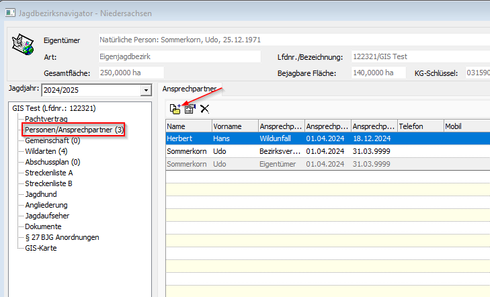Click the edit contact person properties icon

(190, 108)
